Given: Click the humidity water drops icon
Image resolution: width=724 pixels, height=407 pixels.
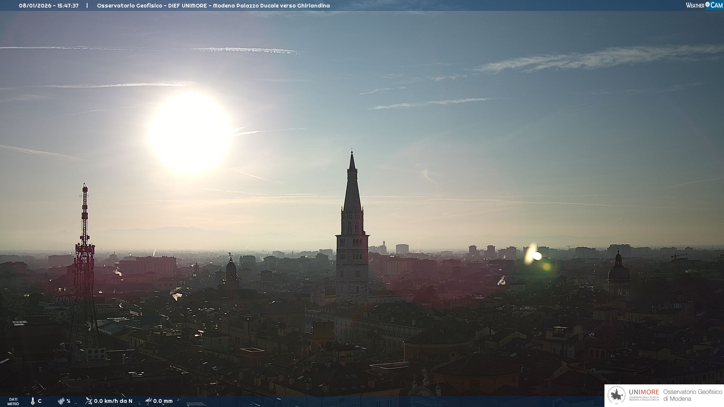Looking at the screenshot, I should (x=61, y=401).
